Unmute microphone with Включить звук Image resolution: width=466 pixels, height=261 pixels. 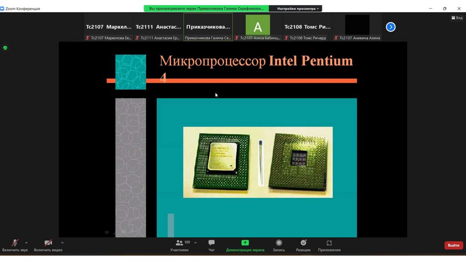[x=15, y=246]
